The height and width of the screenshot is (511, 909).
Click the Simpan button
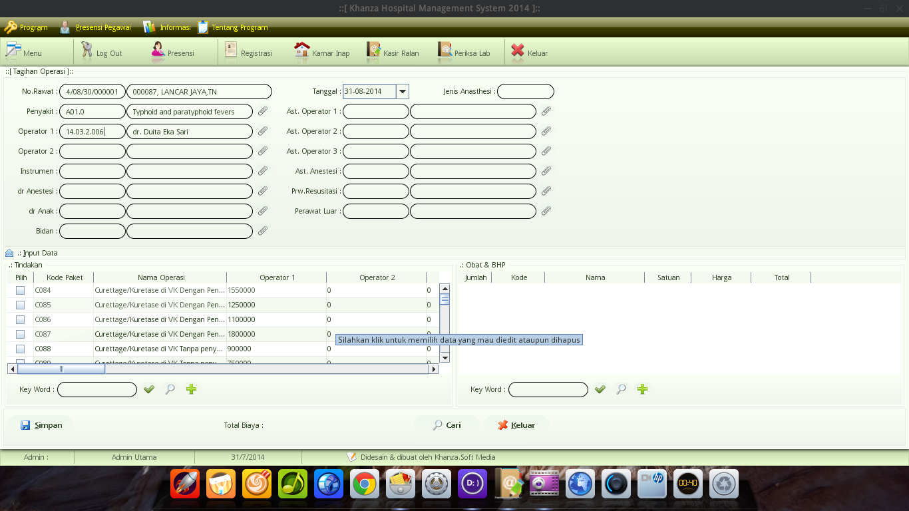pos(41,425)
